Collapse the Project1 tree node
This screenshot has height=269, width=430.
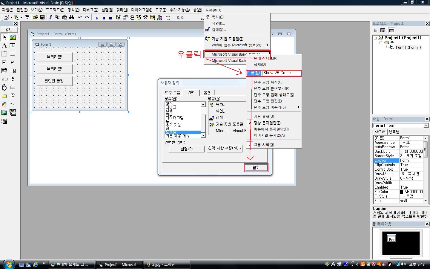click(375, 38)
